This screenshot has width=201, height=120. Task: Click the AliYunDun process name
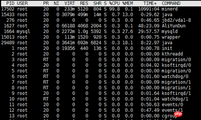pos(172,26)
